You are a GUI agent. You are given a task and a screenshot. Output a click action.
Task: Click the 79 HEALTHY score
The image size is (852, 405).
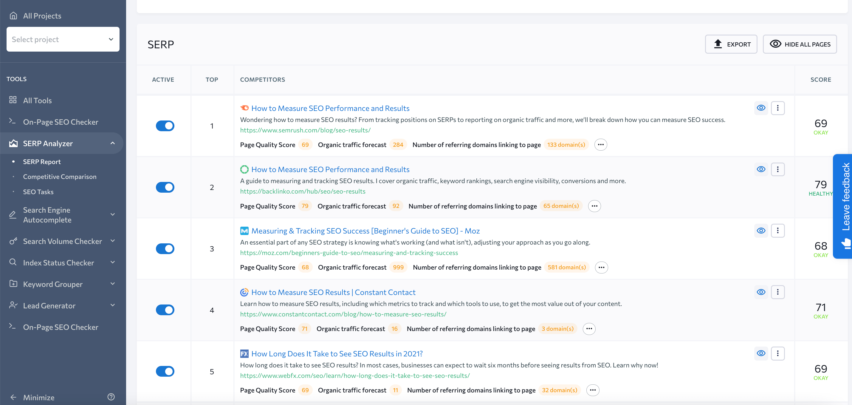(821, 188)
